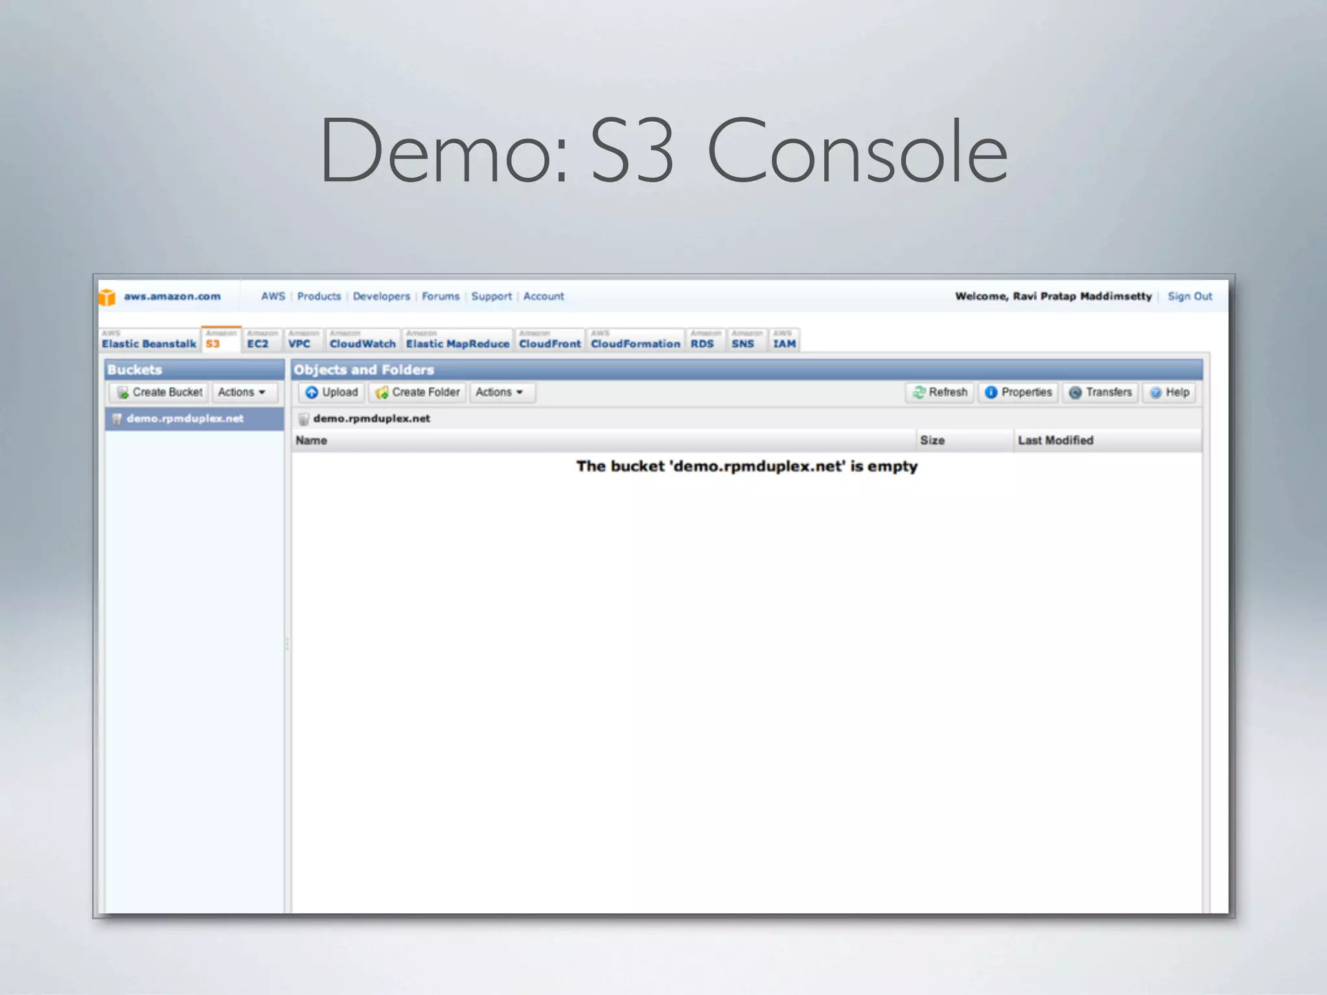Click the Buckets panel header
Viewport: 1327px width, 995px height.
[194, 370]
